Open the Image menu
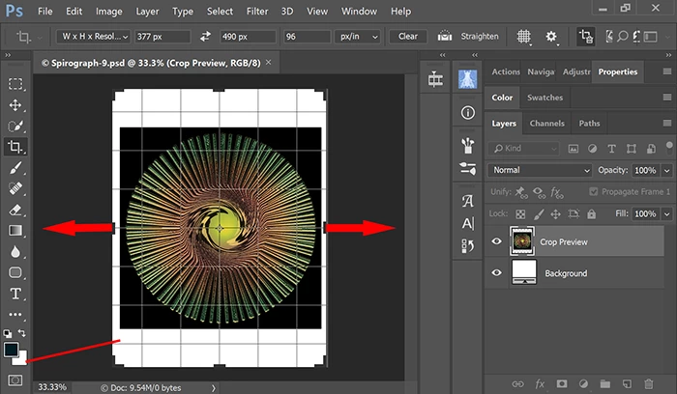The height and width of the screenshot is (394, 677). pos(108,12)
